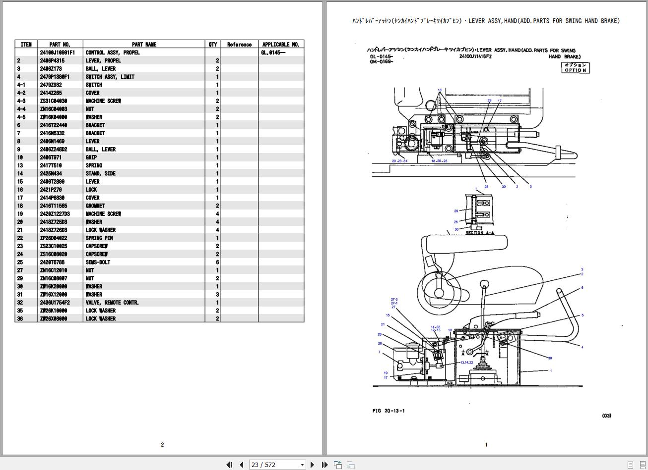Click the SECTION A-A label
The width and height of the screenshot is (648, 470).
[480, 233]
